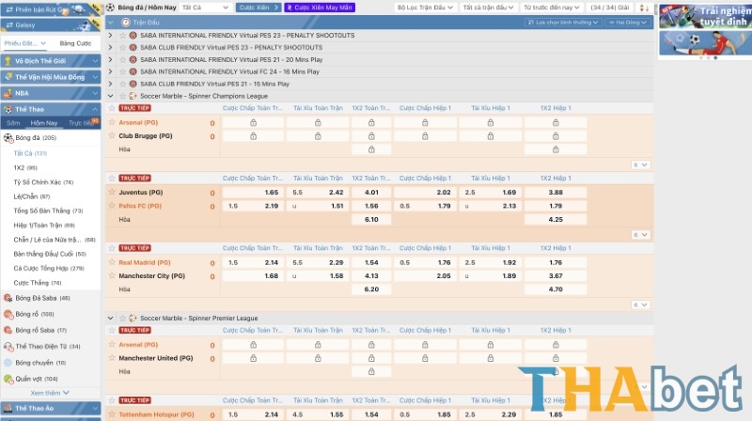Open the Tỷ Số Chính Xác market

point(43,182)
